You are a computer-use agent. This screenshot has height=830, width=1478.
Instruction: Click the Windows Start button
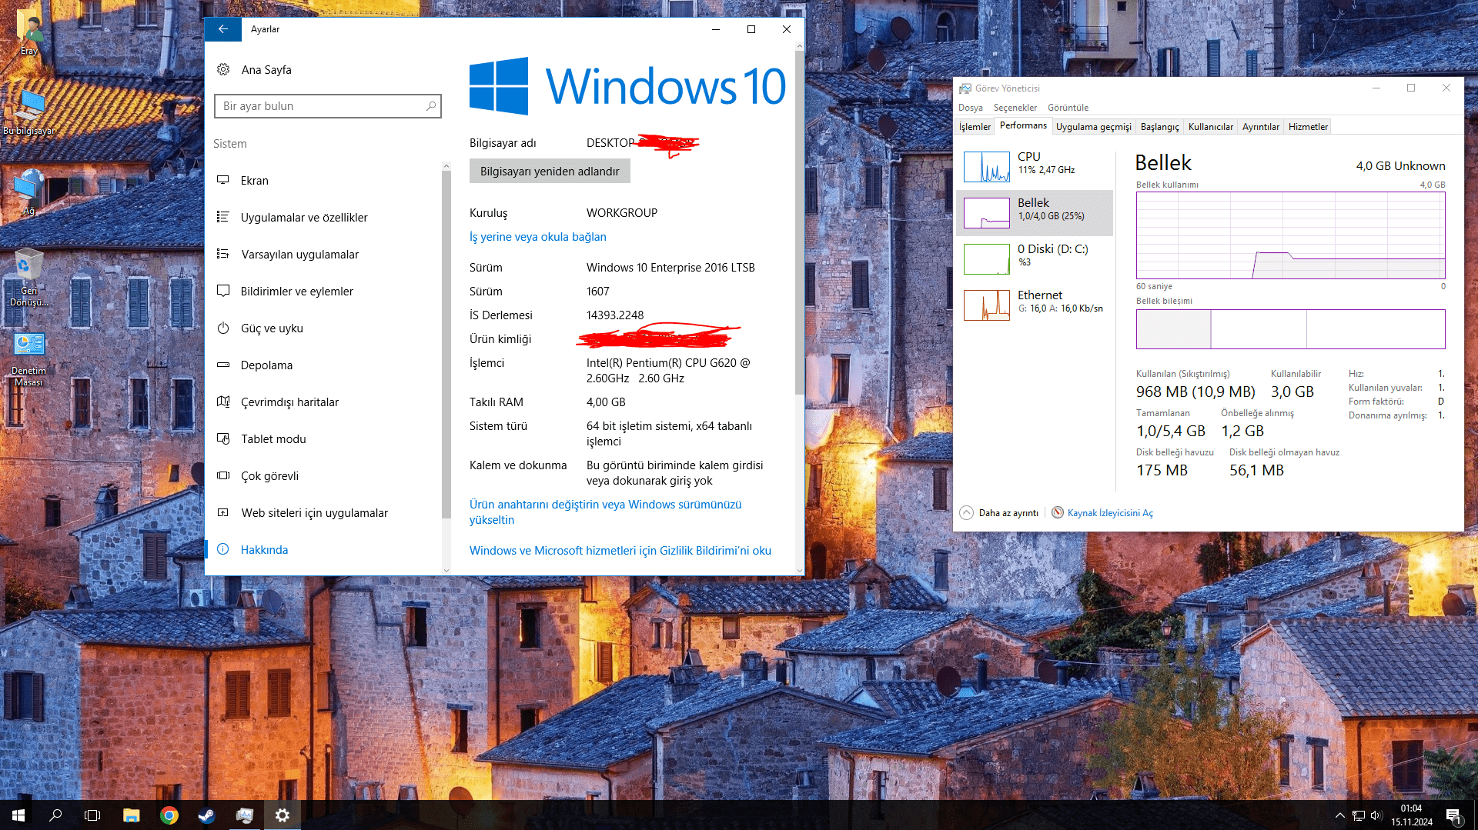pos(18,815)
